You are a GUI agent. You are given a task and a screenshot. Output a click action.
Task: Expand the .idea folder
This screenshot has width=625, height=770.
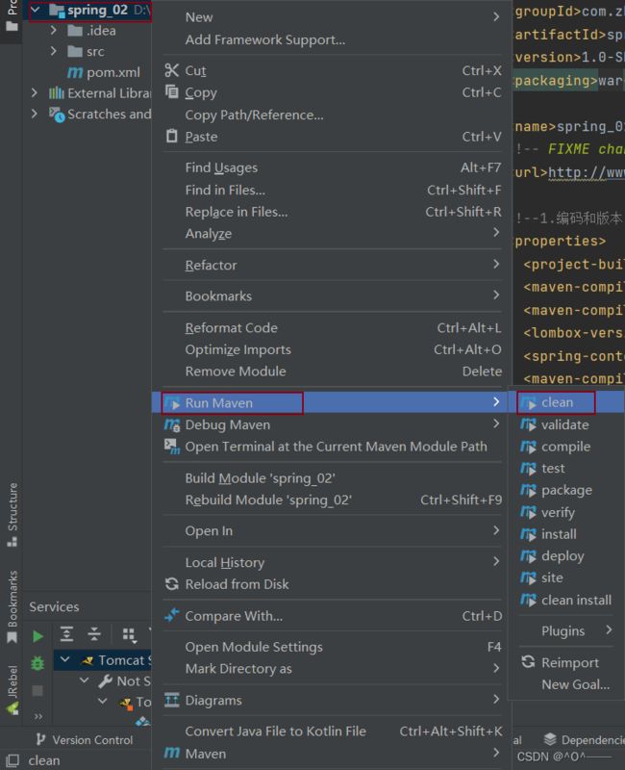tap(54, 31)
